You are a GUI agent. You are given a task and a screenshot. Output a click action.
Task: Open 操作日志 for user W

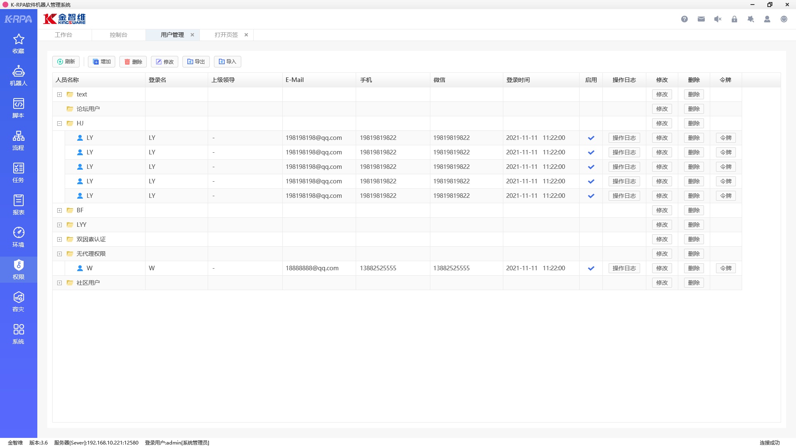tap(624, 268)
